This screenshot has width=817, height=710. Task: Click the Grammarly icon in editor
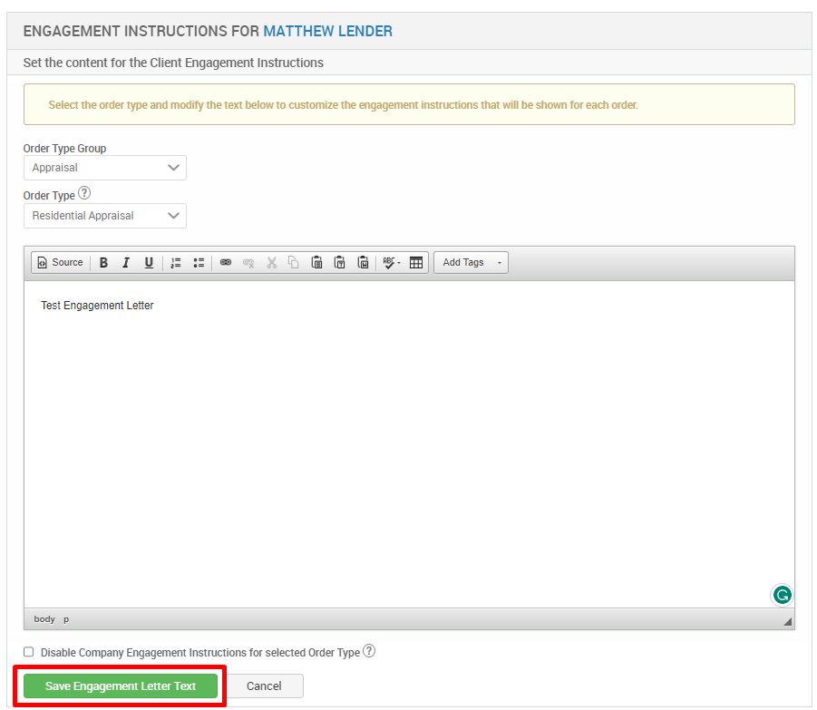[782, 595]
